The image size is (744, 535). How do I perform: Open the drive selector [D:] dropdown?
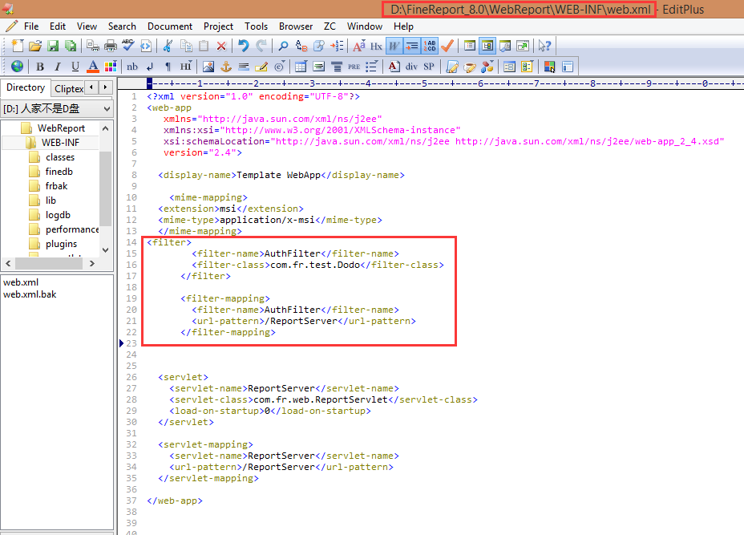point(57,109)
